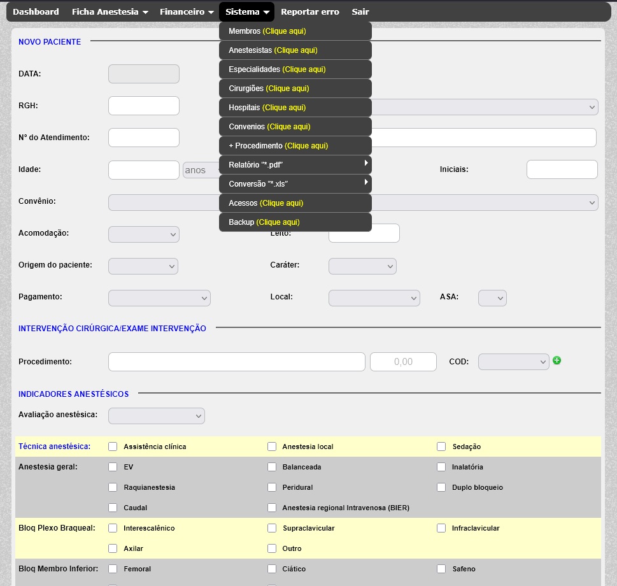Click Reportar erro in the navigation bar

coord(309,12)
